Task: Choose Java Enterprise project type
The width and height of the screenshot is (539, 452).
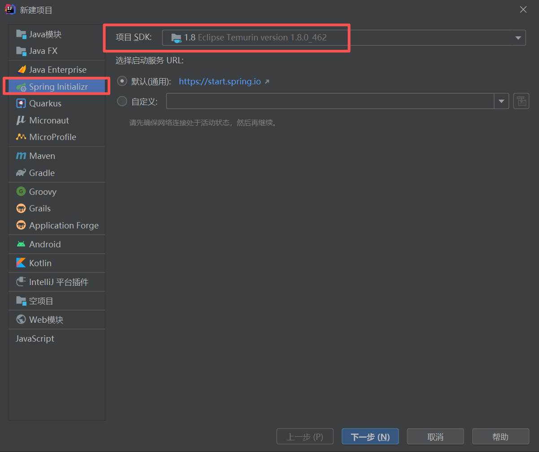Action: 57,70
